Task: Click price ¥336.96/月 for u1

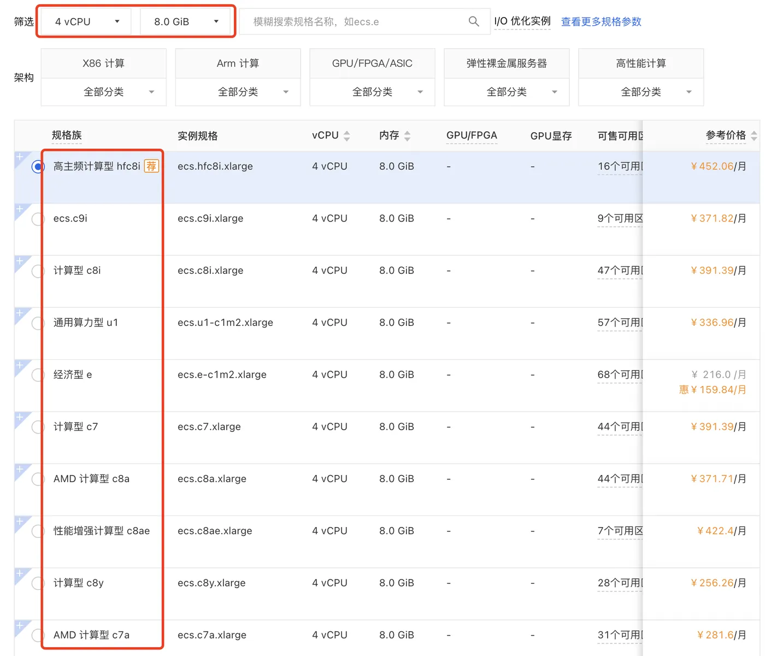Action: [718, 323]
